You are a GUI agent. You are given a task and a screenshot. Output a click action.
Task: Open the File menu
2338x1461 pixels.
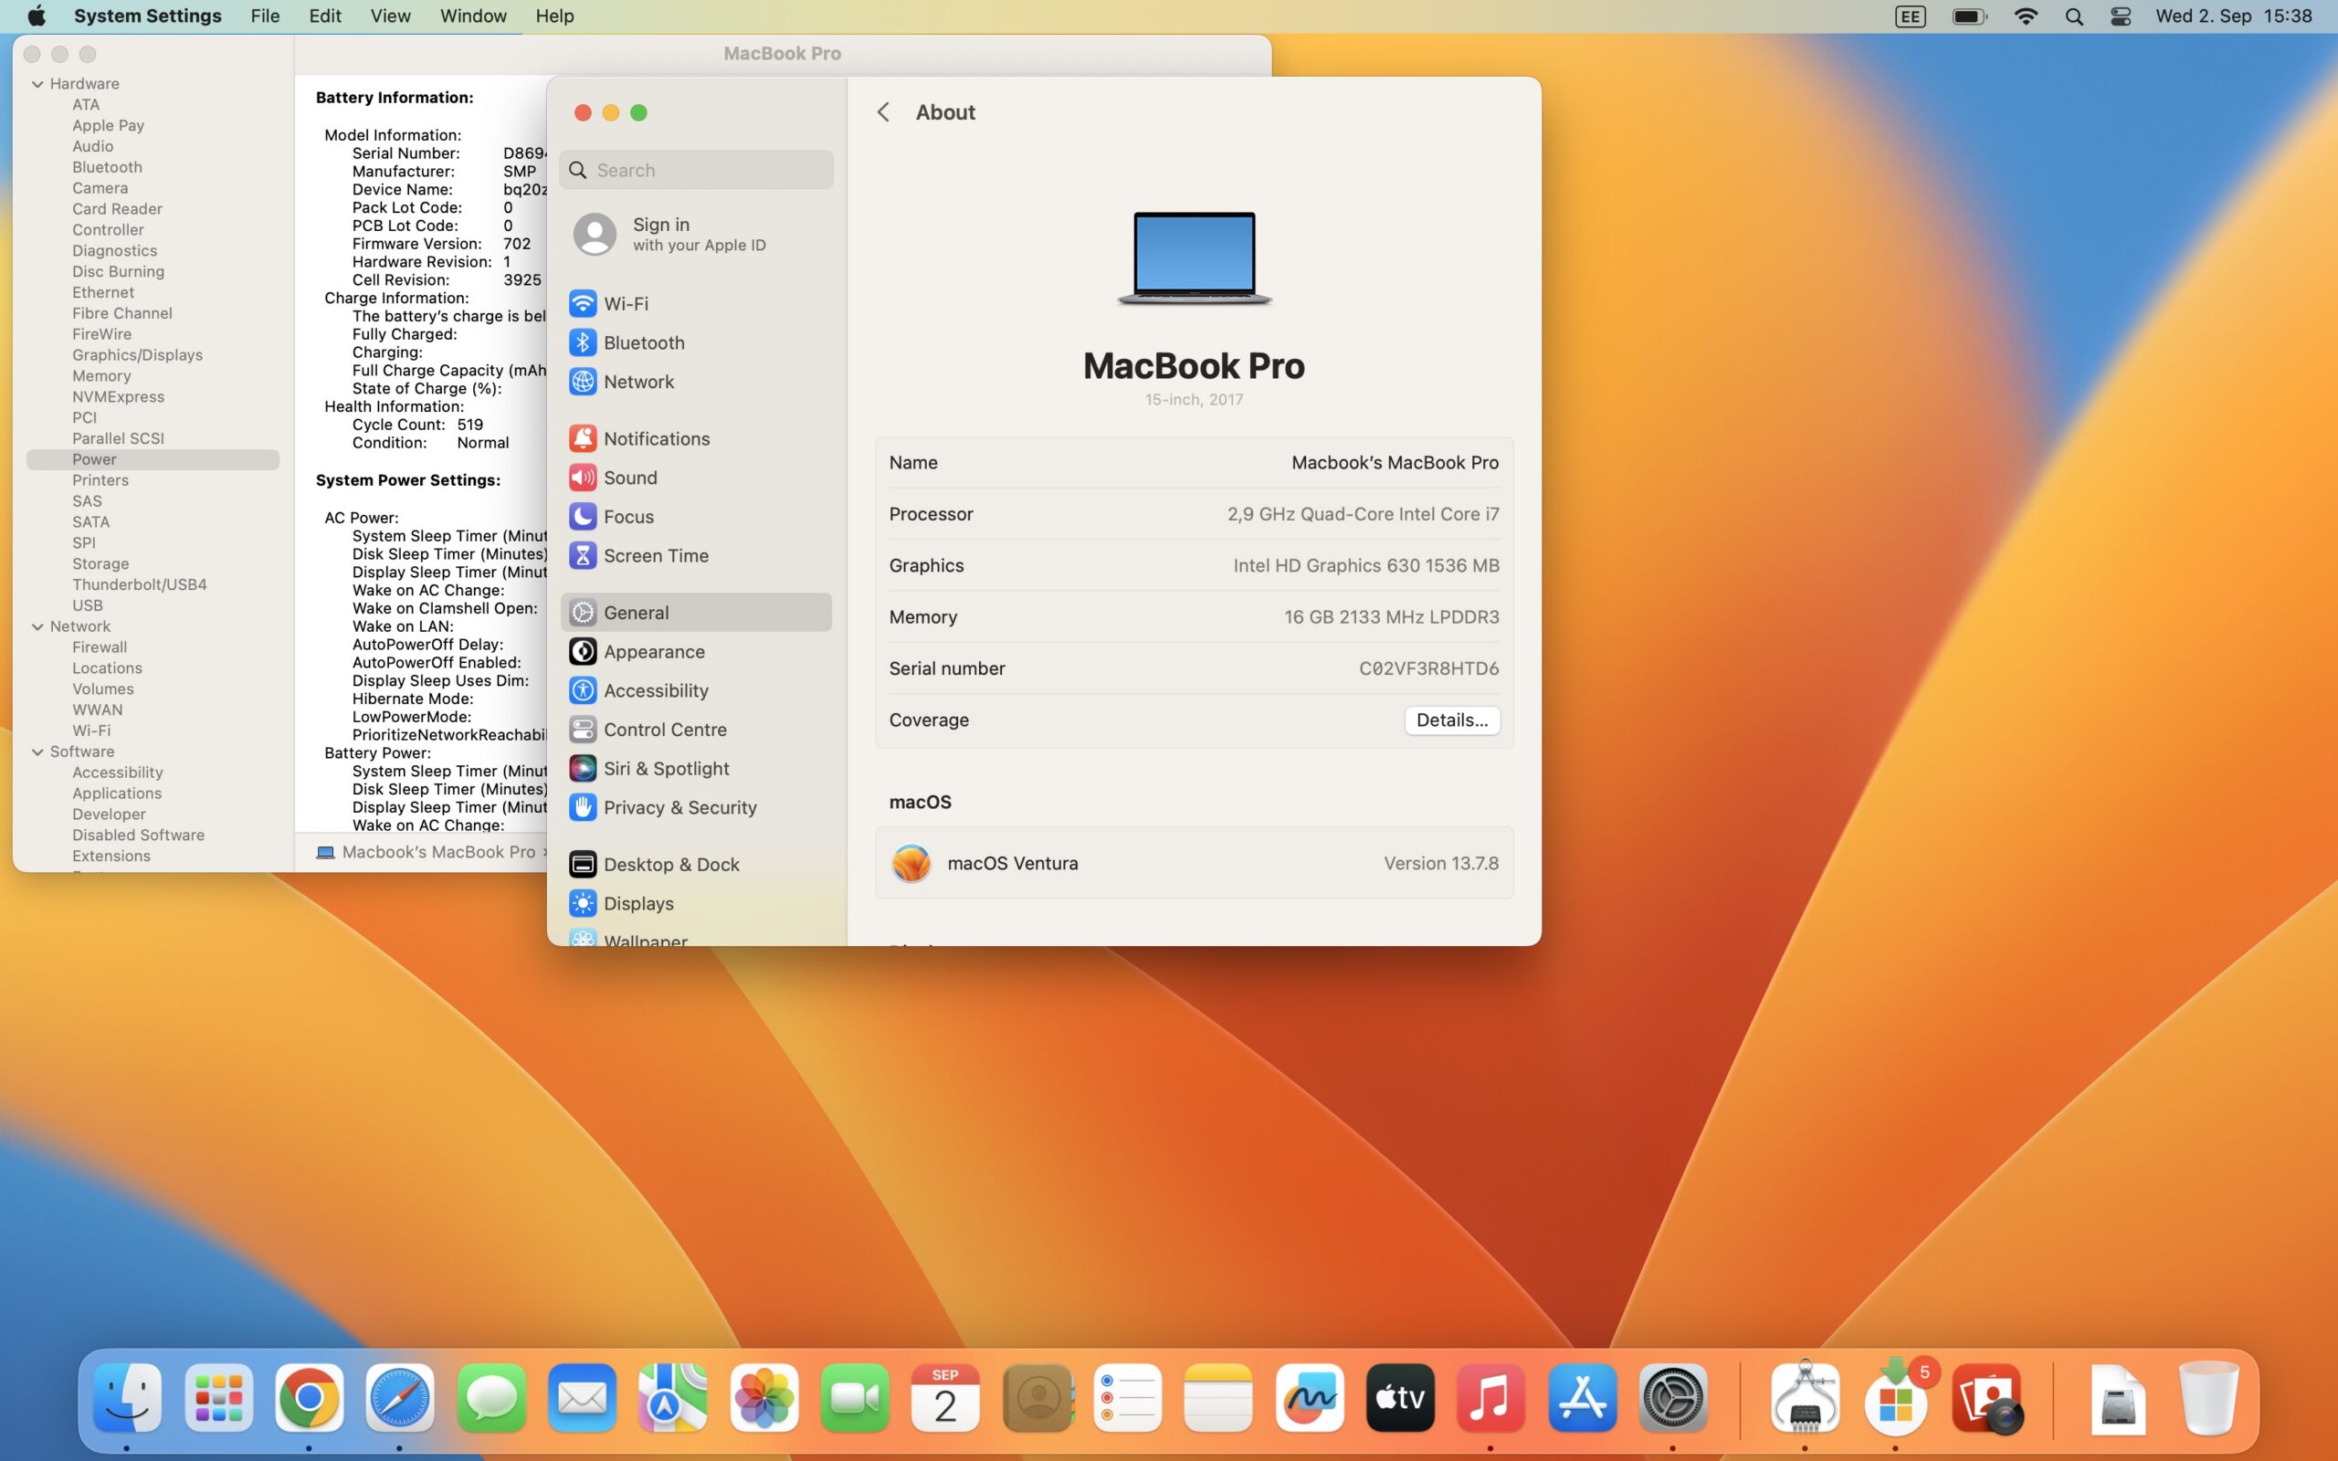[x=265, y=16]
